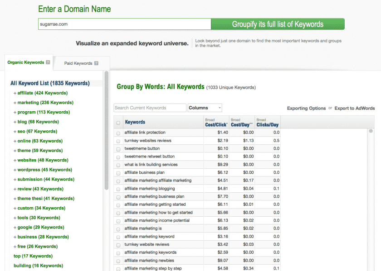Tick the tweetmeme button row checkbox
Screen dimensions: 381x271
click(x=118, y=149)
